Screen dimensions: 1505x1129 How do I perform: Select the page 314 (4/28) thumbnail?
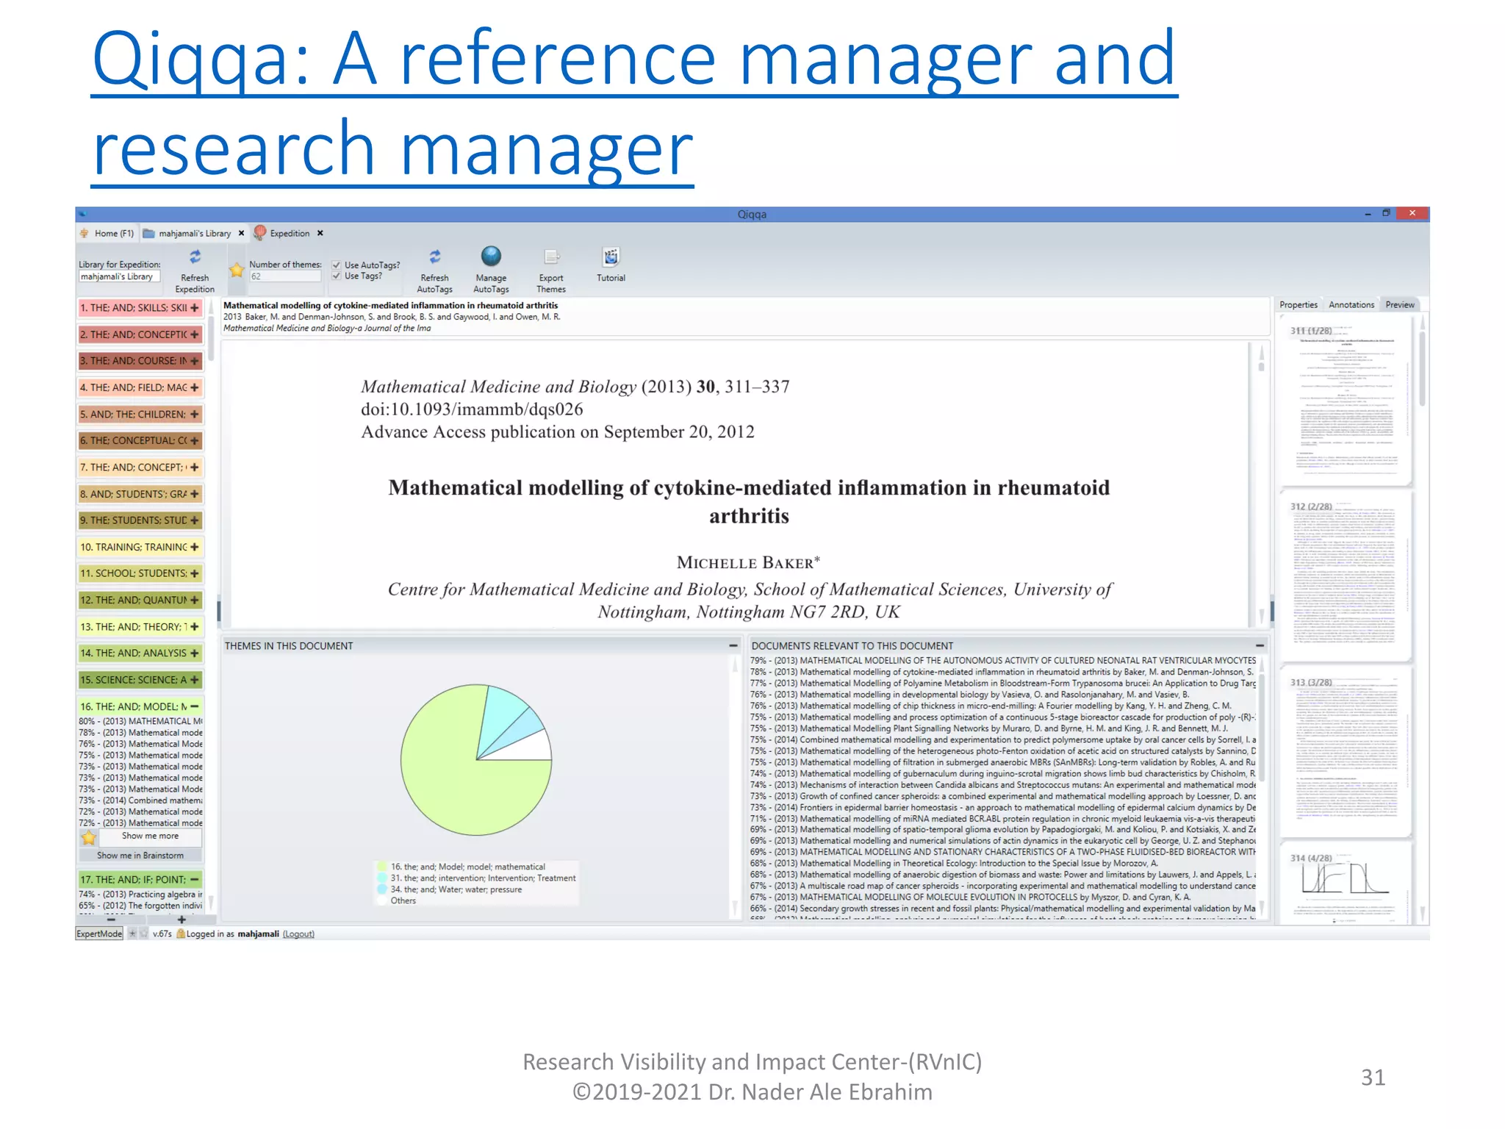coord(1345,884)
